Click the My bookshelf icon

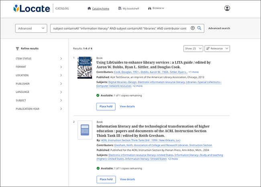tap(120, 8)
